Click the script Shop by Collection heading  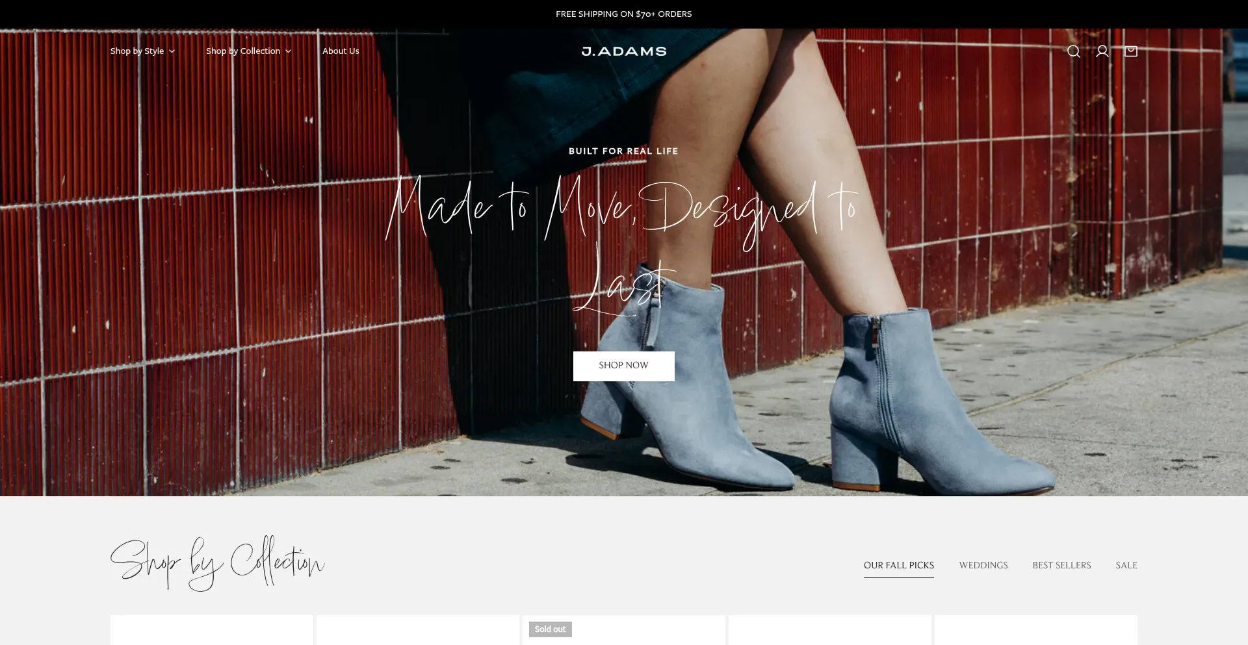pyautogui.click(x=217, y=563)
